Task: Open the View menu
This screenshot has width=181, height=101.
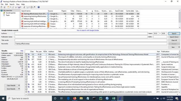Action: [18, 4]
